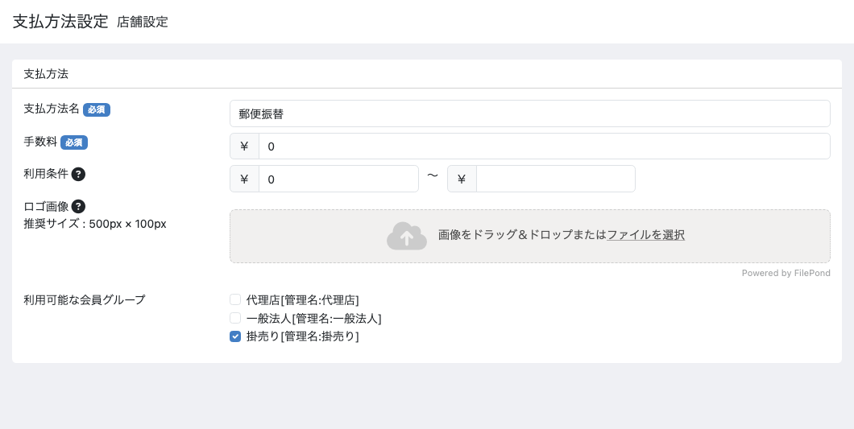Click the yen prefix of the 手数料 field
This screenshot has height=429, width=854.
tap(245, 146)
